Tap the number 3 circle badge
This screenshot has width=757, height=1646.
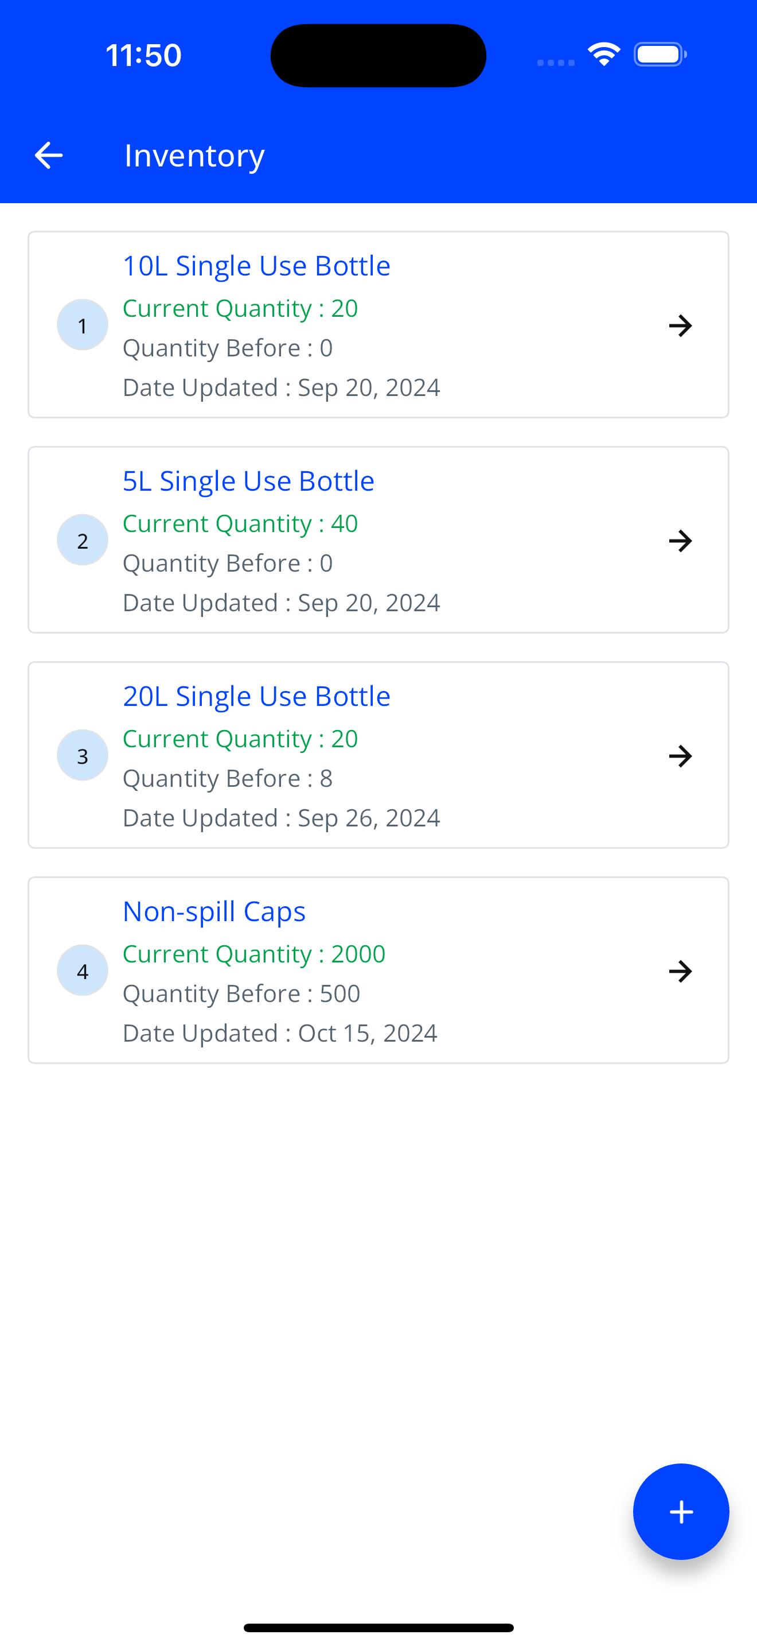coord(83,755)
